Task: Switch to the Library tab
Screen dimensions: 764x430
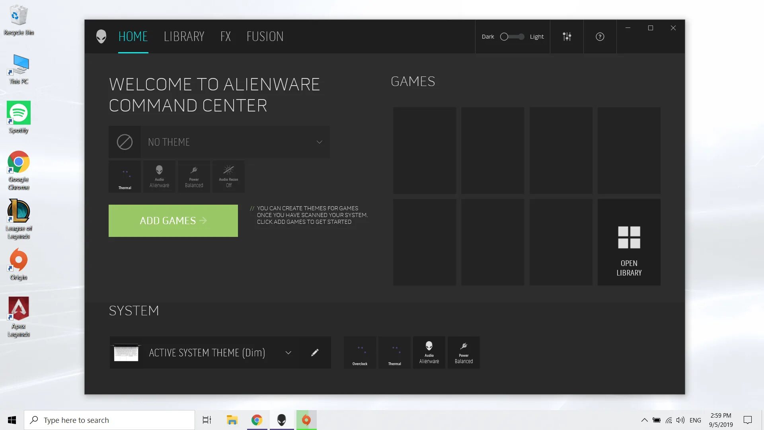Action: [x=184, y=37]
